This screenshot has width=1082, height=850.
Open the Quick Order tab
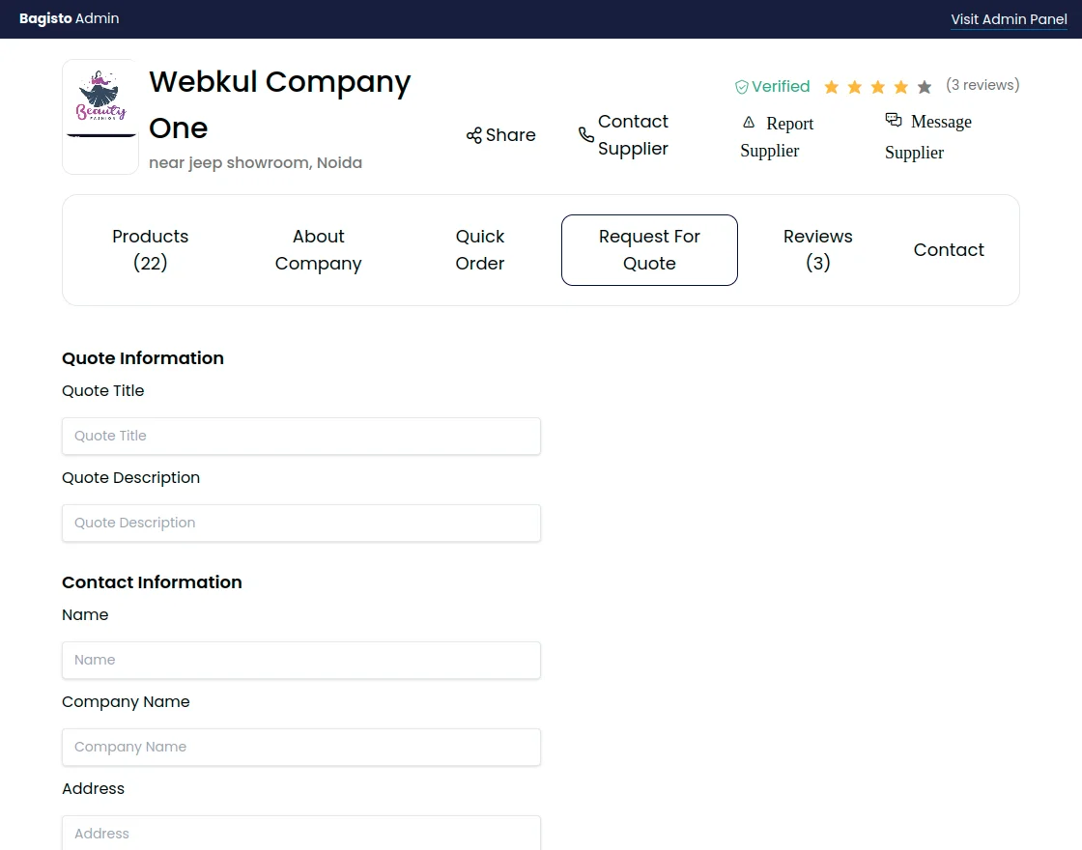(x=480, y=250)
